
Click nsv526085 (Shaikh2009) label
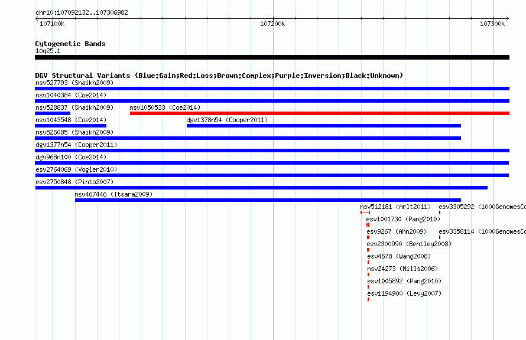point(74,132)
